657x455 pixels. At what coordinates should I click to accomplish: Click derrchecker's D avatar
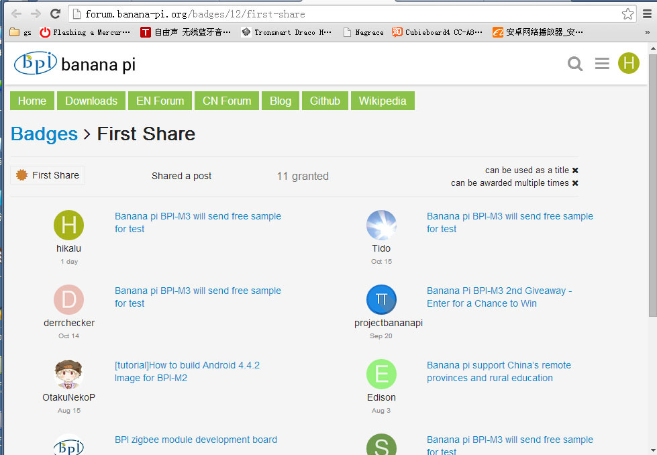pos(68,299)
